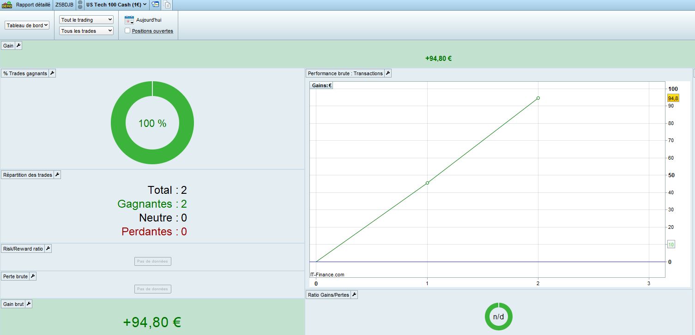Image resolution: width=695 pixels, height=335 pixels.
Task: Click the Ratio Gains/Pertes panel title
Action: [328, 295]
